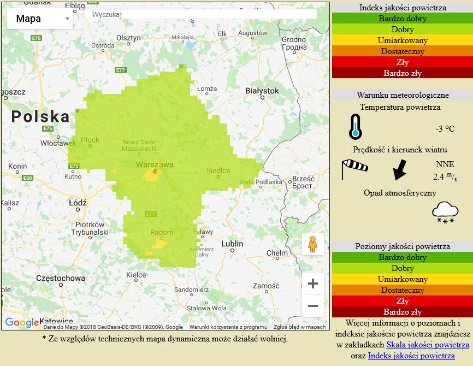Image resolution: width=473 pixels, height=366 pixels.
Task: Select Bardzo zły in Poziomy legend
Action: [403, 312]
